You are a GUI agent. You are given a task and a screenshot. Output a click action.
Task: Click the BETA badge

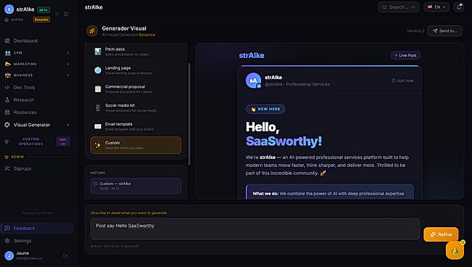44,10
